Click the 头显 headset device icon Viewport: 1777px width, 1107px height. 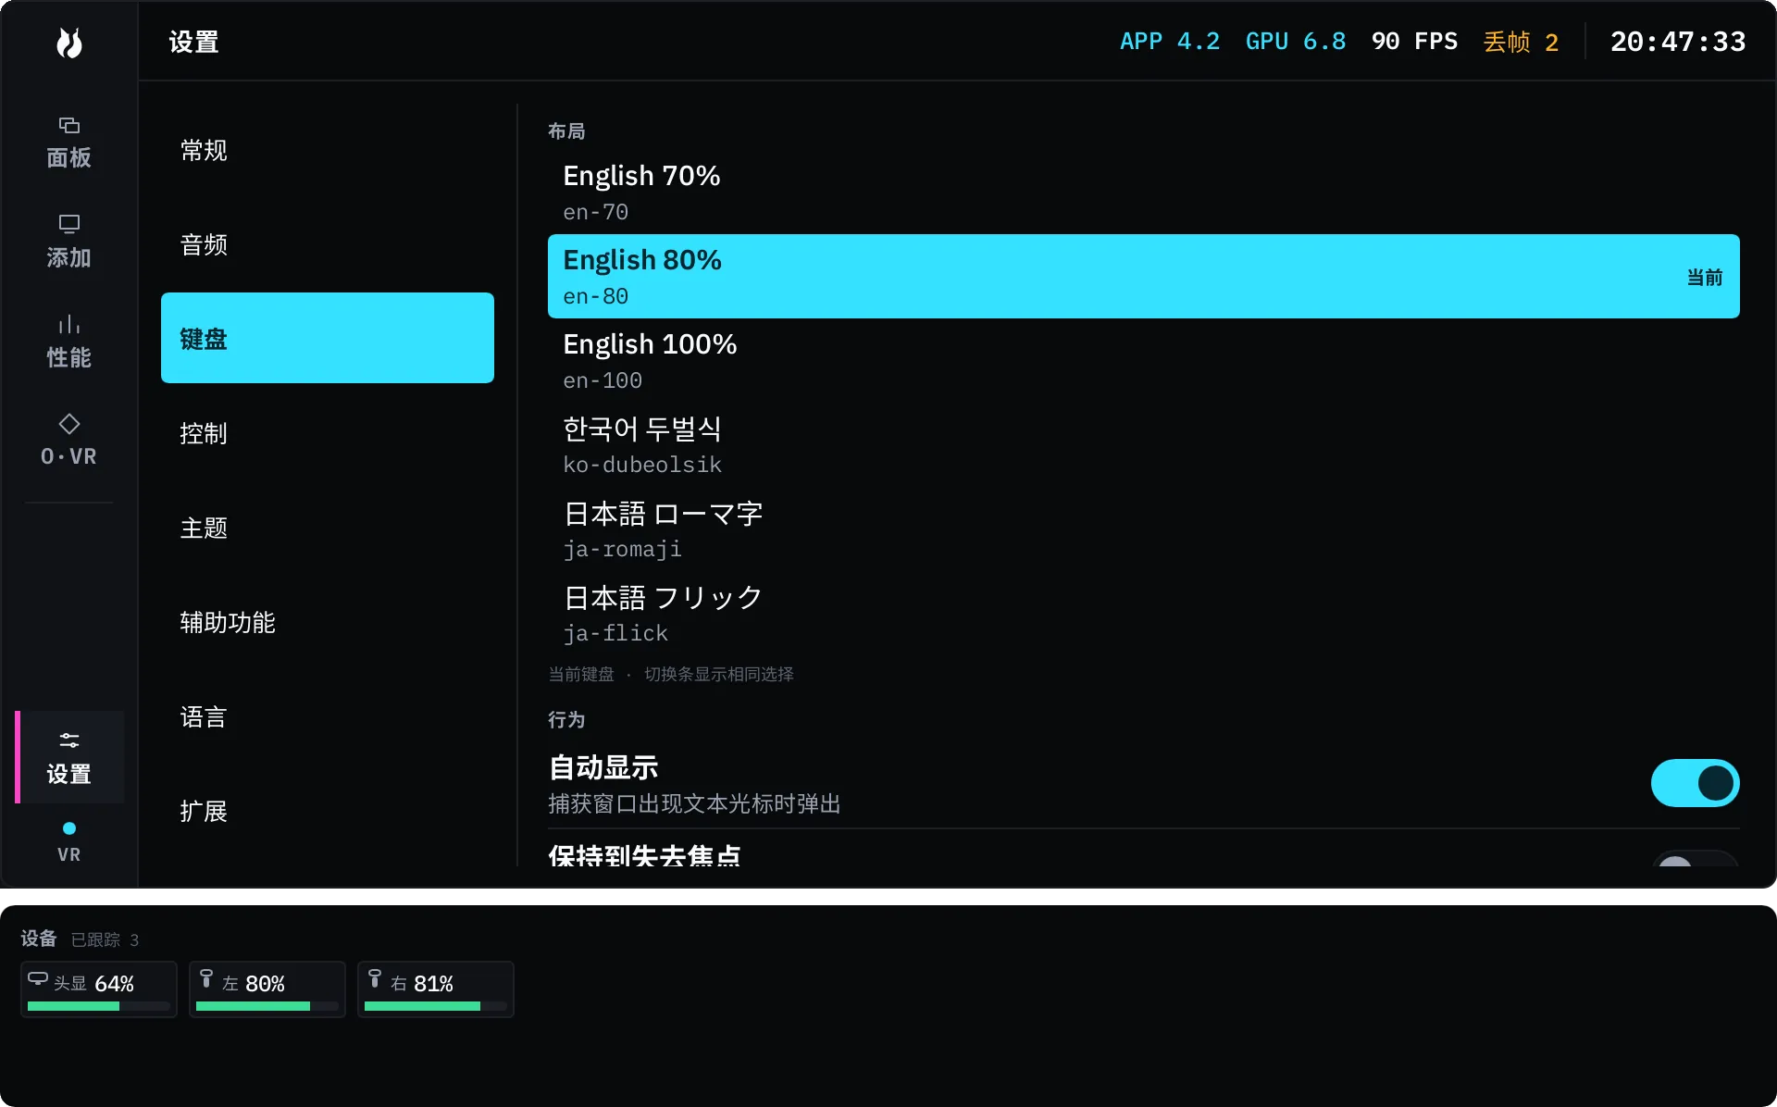click(x=38, y=978)
